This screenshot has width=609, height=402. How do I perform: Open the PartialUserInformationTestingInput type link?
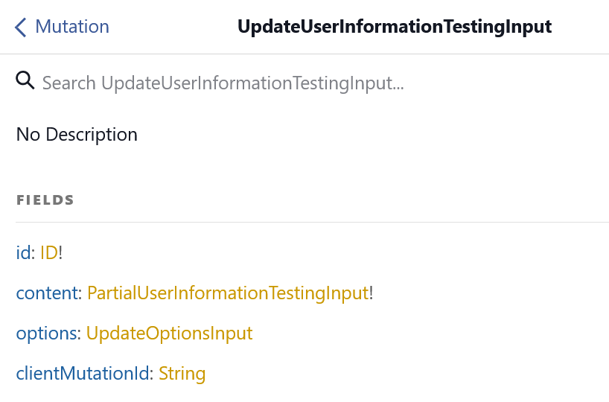(x=228, y=293)
